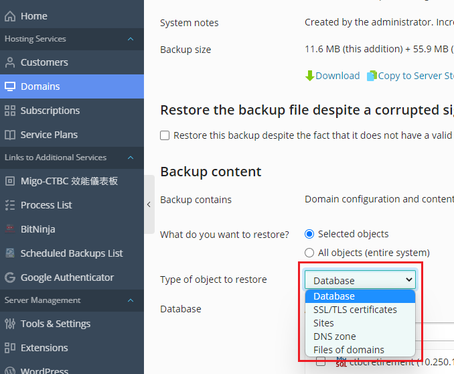The height and width of the screenshot is (374, 454).
Task: Open Domains in the sidebar
Action: pos(40,86)
